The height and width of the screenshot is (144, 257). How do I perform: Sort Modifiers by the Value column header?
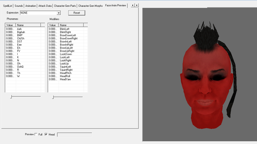(x=53, y=25)
